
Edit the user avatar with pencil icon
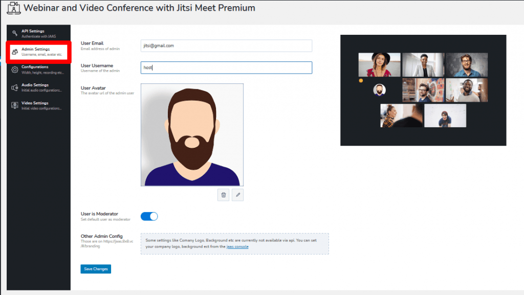(237, 195)
